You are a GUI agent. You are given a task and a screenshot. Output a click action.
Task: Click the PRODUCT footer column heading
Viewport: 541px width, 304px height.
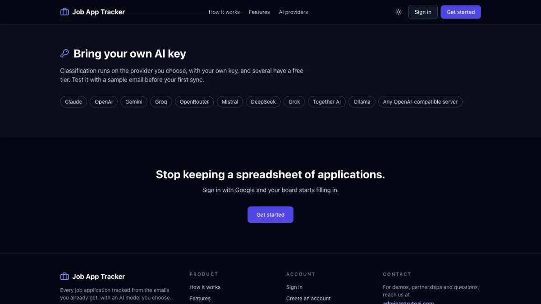click(x=204, y=274)
